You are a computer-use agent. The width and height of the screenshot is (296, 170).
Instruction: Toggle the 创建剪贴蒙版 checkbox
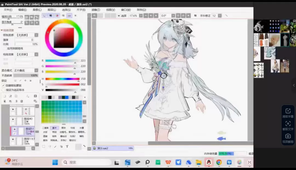[4, 86]
